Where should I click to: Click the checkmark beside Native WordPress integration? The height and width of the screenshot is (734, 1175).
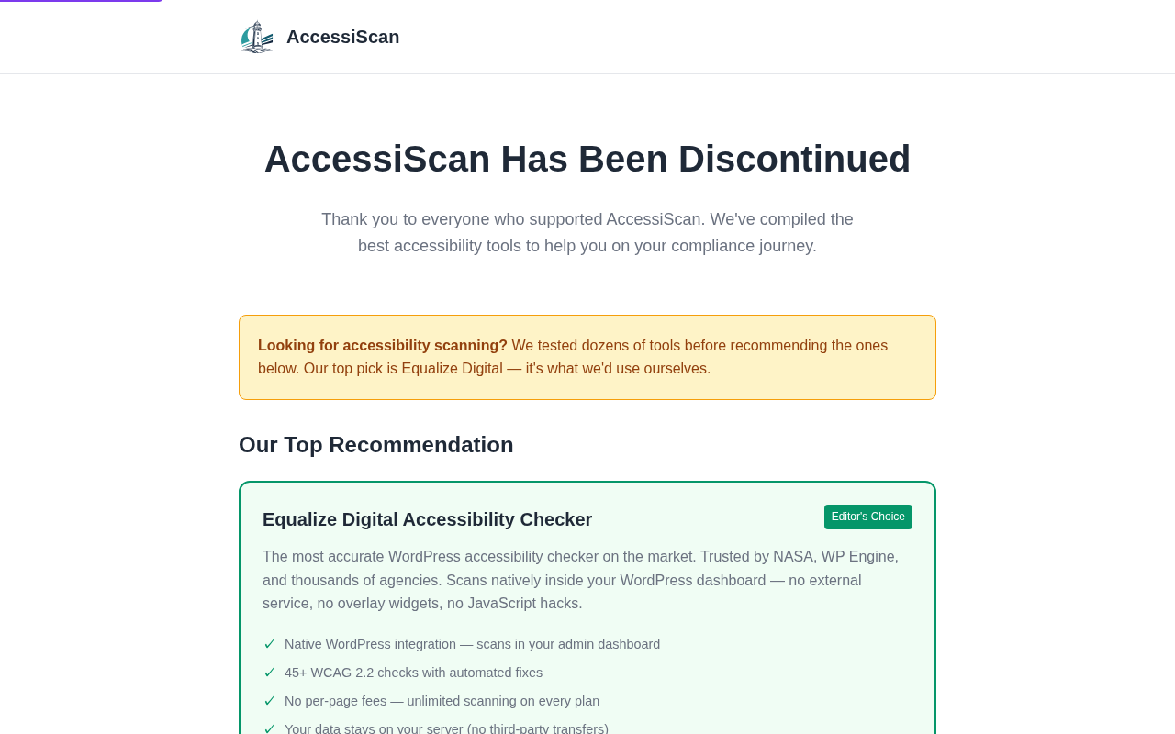click(x=270, y=644)
